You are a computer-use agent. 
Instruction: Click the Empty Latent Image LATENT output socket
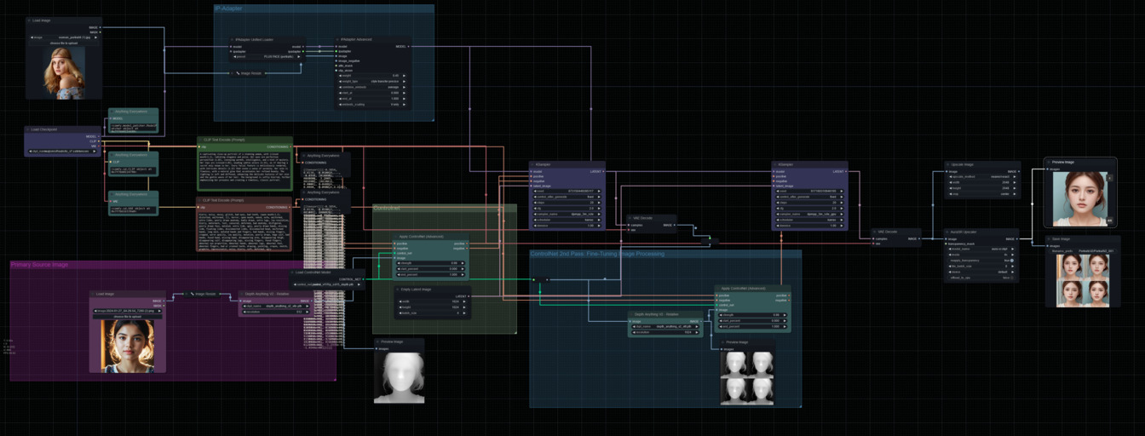point(469,296)
